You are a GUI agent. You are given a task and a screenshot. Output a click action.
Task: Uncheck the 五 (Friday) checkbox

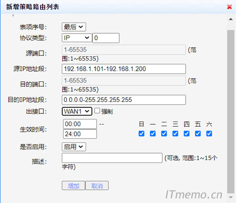pyautogui.click(x=198, y=133)
